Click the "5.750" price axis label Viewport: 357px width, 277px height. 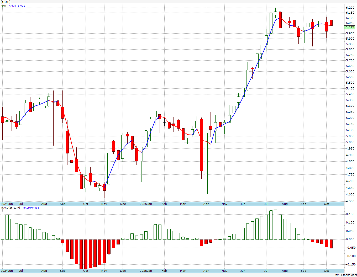tap(350, 55)
